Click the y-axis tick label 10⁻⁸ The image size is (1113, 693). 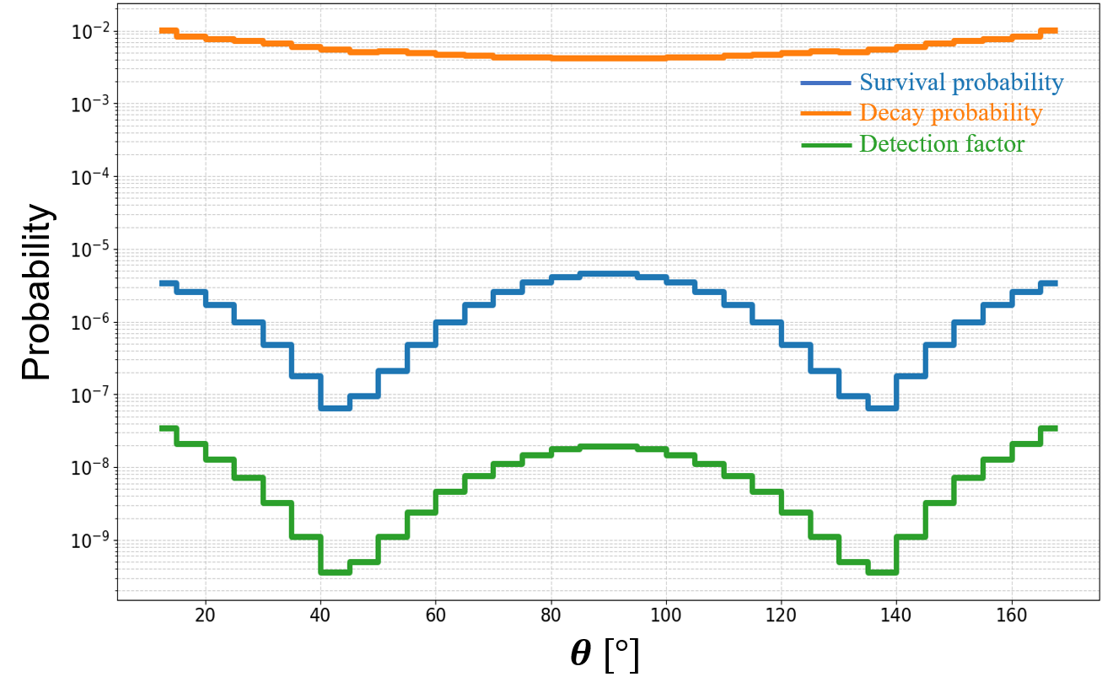pyautogui.click(x=89, y=466)
